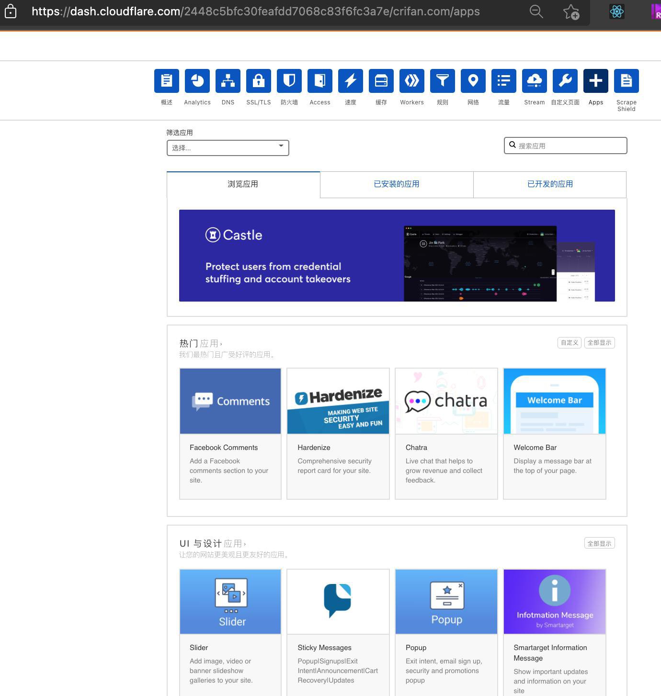Viewport: 661px width, 696px height.
Task: Click the 自定义 button in 热门应用
Action: point(570,343)
